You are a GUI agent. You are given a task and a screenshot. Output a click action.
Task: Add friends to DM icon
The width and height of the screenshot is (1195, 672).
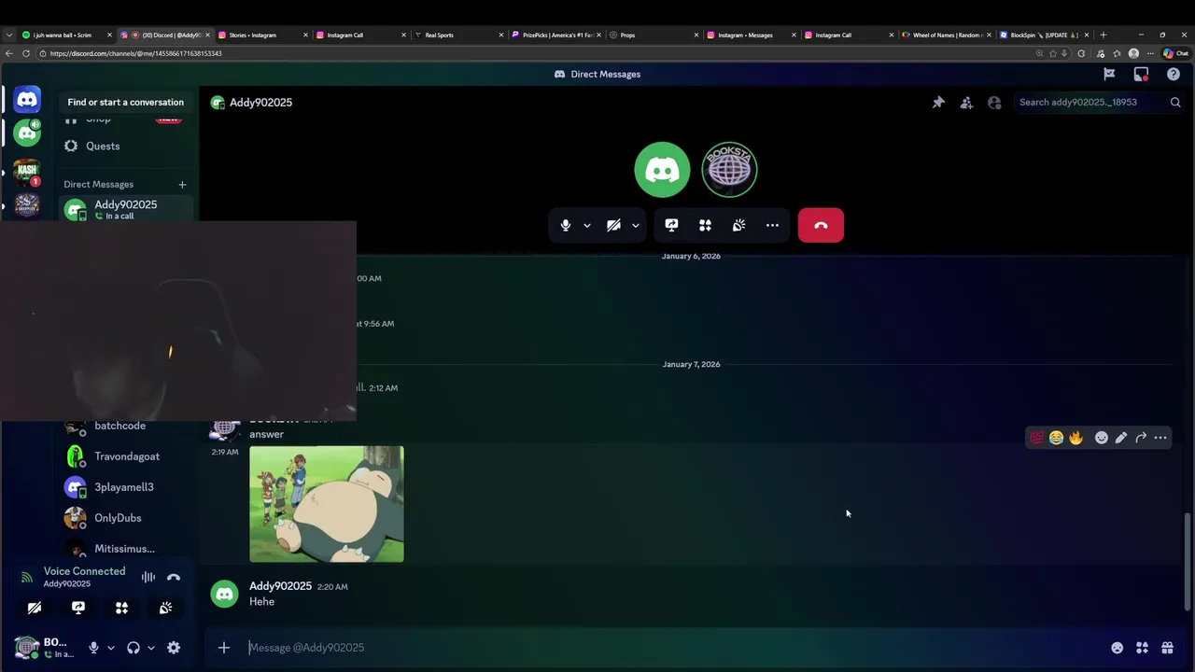tap(966, 103)
